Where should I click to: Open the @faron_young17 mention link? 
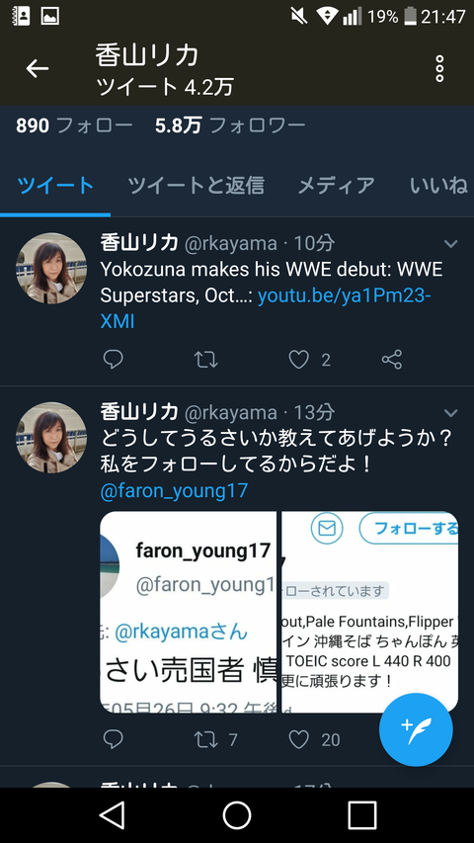[174, 491]
